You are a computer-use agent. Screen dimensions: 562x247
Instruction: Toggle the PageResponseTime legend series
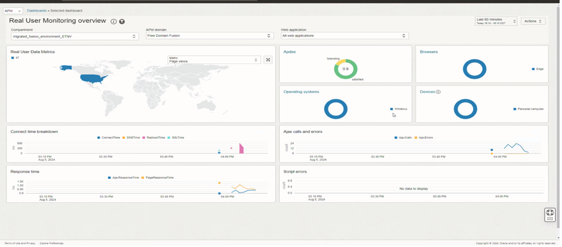pyautogui.click(x=158, y=178)
